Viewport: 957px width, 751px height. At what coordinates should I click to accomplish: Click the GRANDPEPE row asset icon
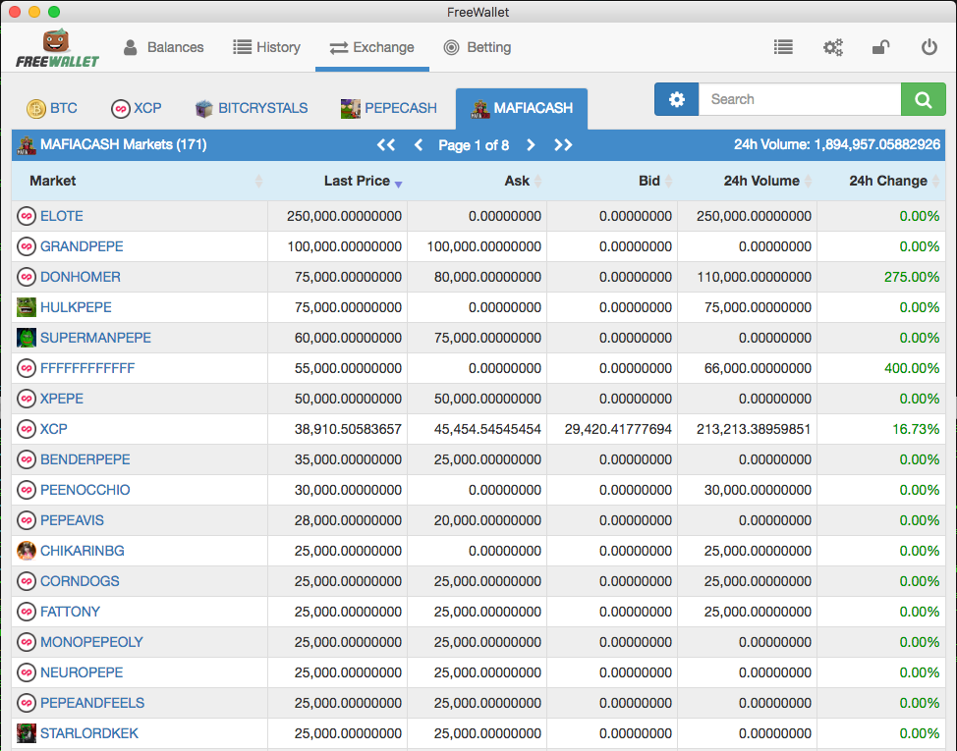point(27,246)
